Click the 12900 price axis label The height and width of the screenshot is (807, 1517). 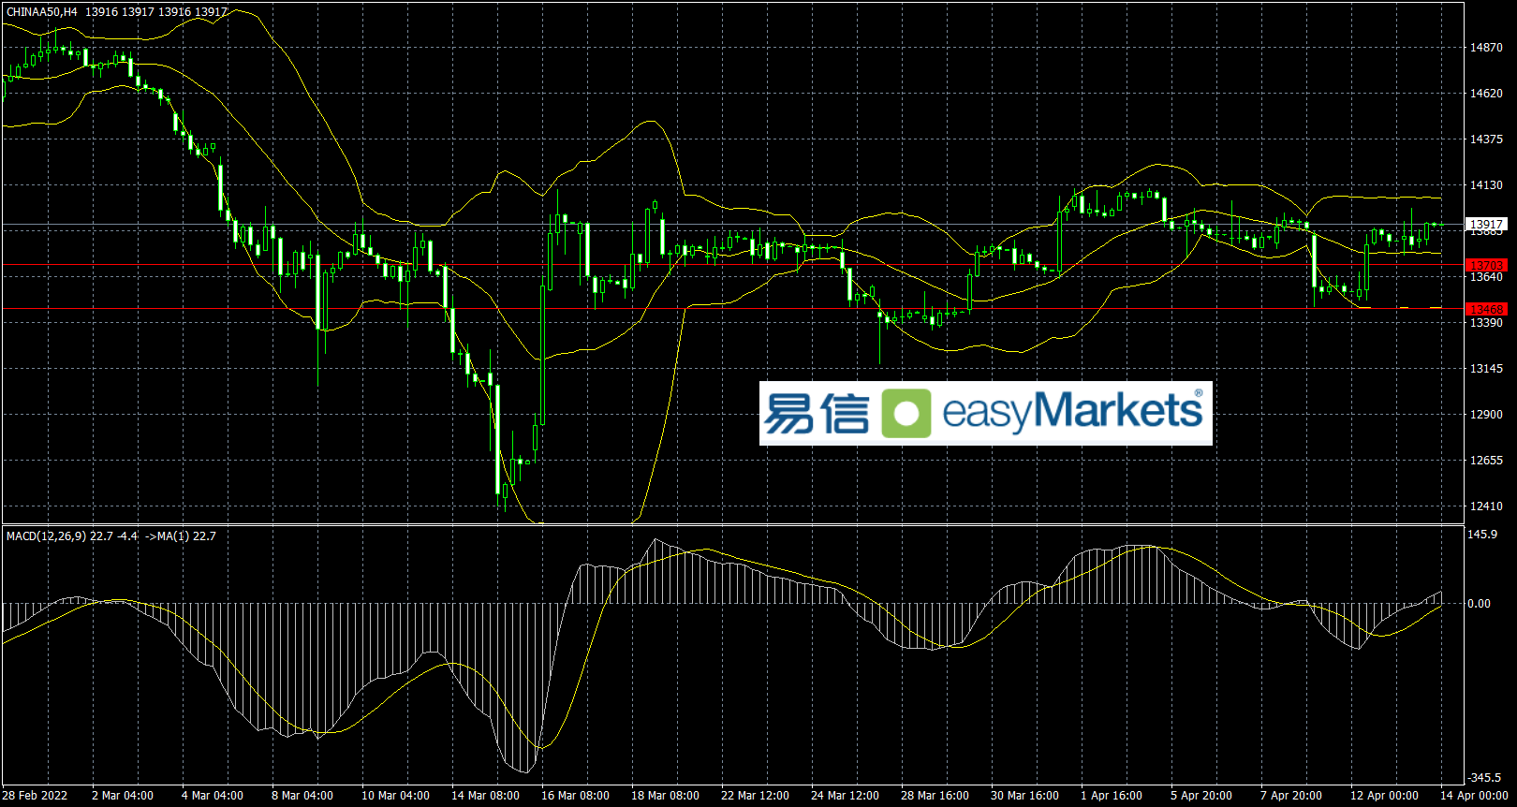(1486, 415)
